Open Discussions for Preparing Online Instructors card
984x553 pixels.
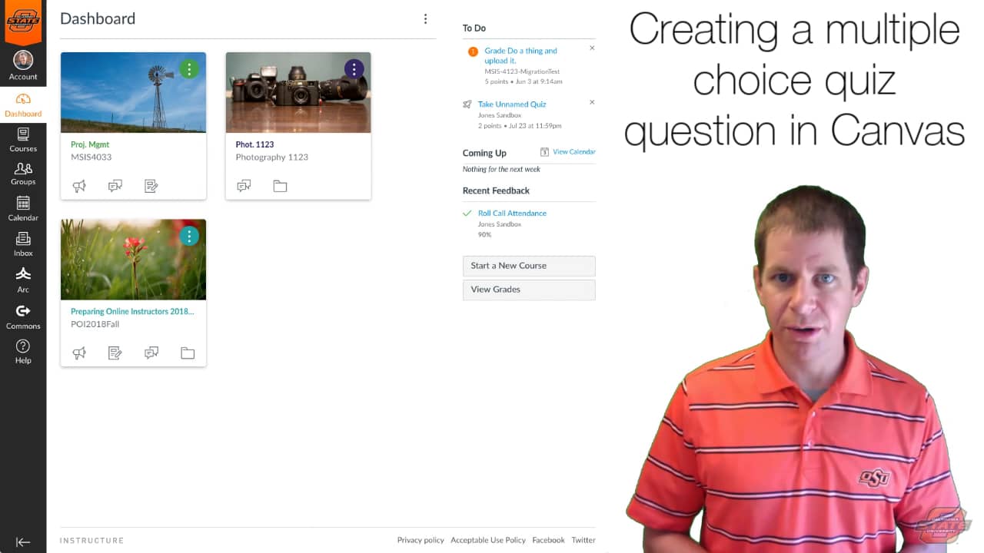click(151, 353)
